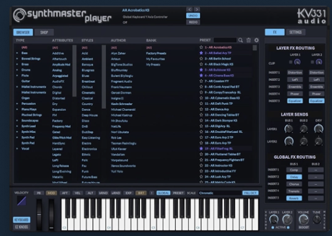Click the SynthMaster Player logo

point(62,16)
